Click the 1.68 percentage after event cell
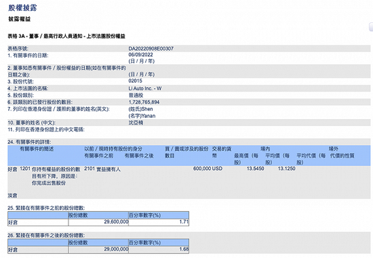Viewport: 373px width, 258px height. (159, 249)
